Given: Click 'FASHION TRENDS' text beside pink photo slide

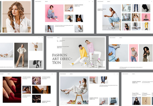Looking at the screenshot, I should click(79, 5).
